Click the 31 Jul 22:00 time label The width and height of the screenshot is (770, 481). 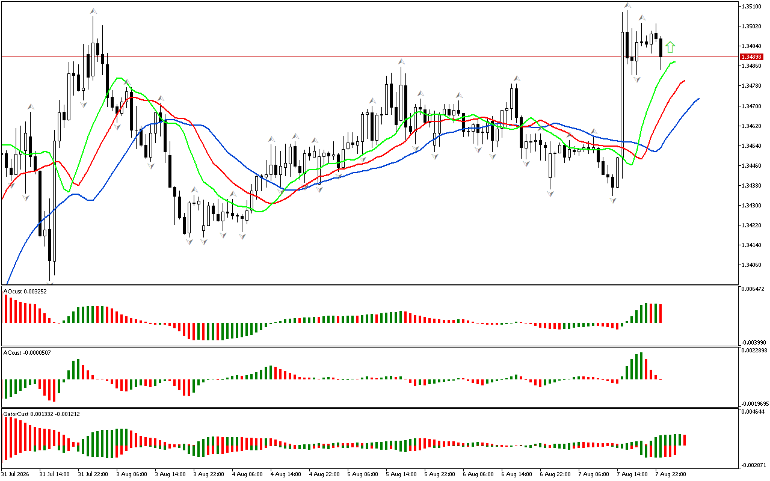coord(93,474)
